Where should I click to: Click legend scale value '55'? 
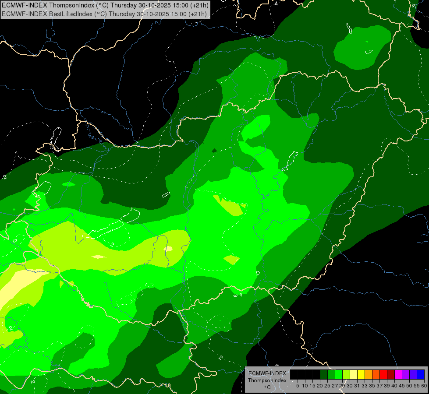coord(417,386)
